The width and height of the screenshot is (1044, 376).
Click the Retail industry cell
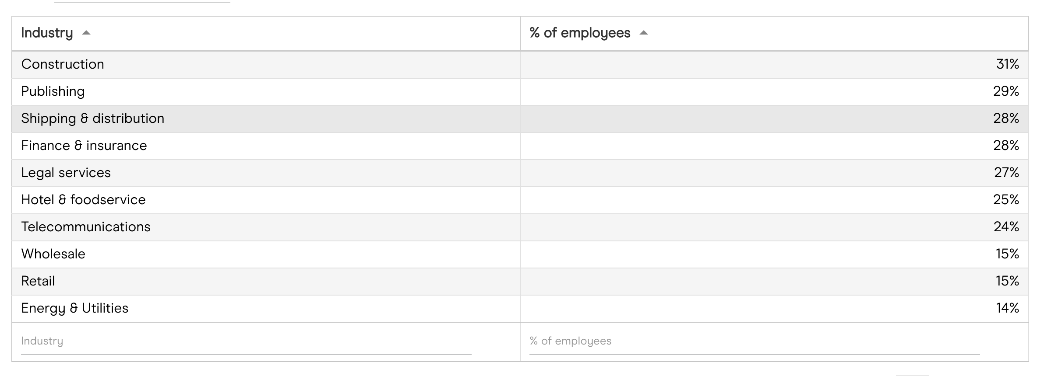point(38,281)
